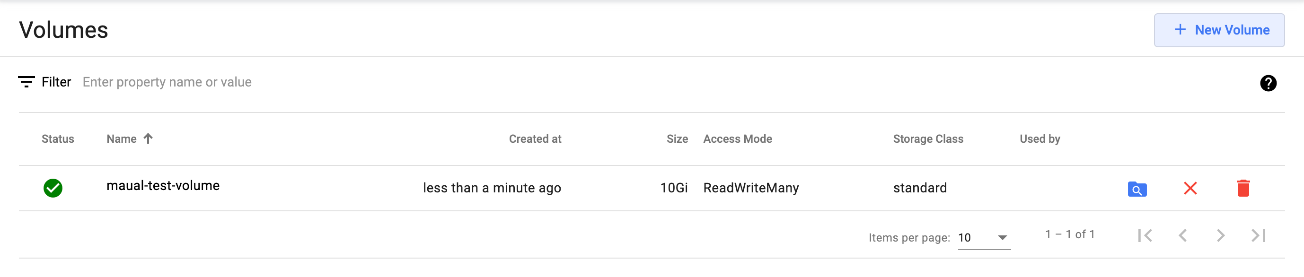Click the Used by column header
The width and height of the screenshot is (1304, 277).
click(1039, 139)
